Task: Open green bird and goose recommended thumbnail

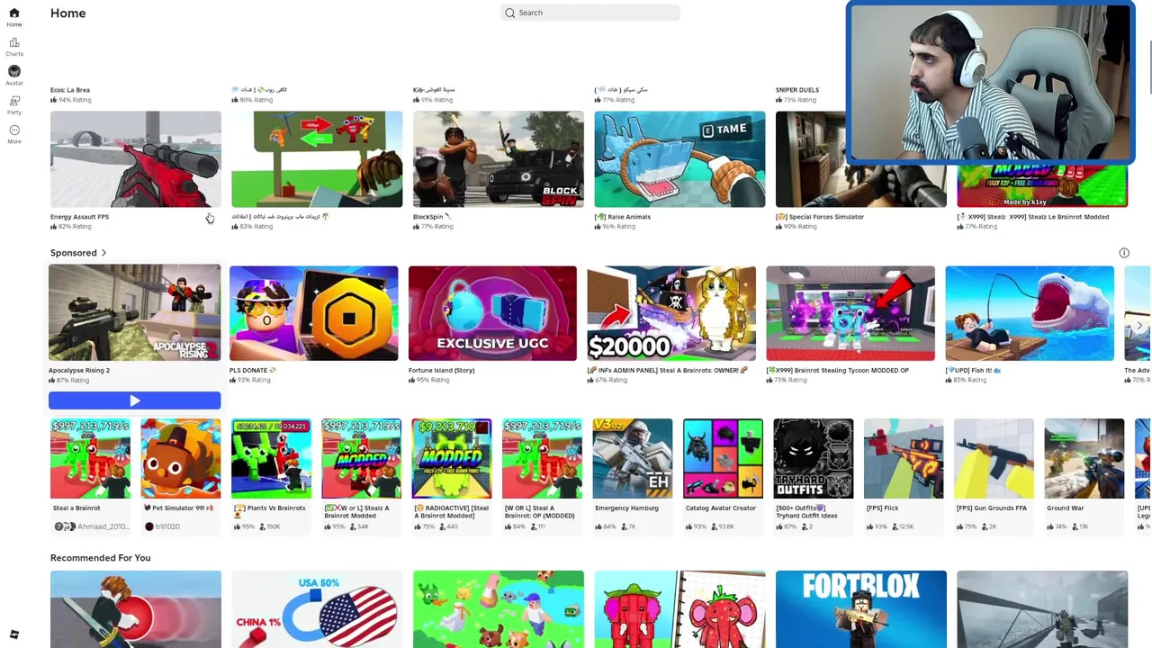Action: 498,609
